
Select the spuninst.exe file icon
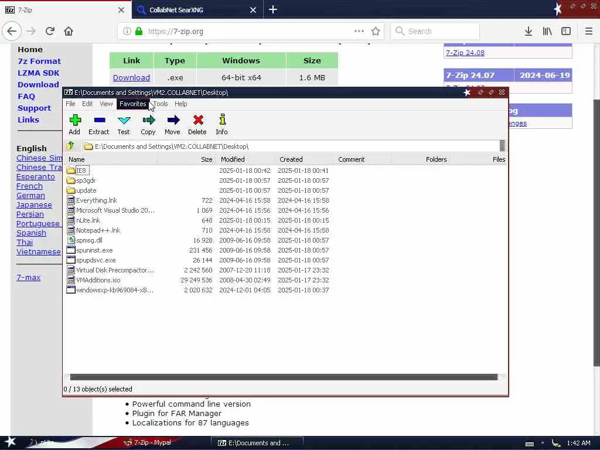tap(71, 250)
